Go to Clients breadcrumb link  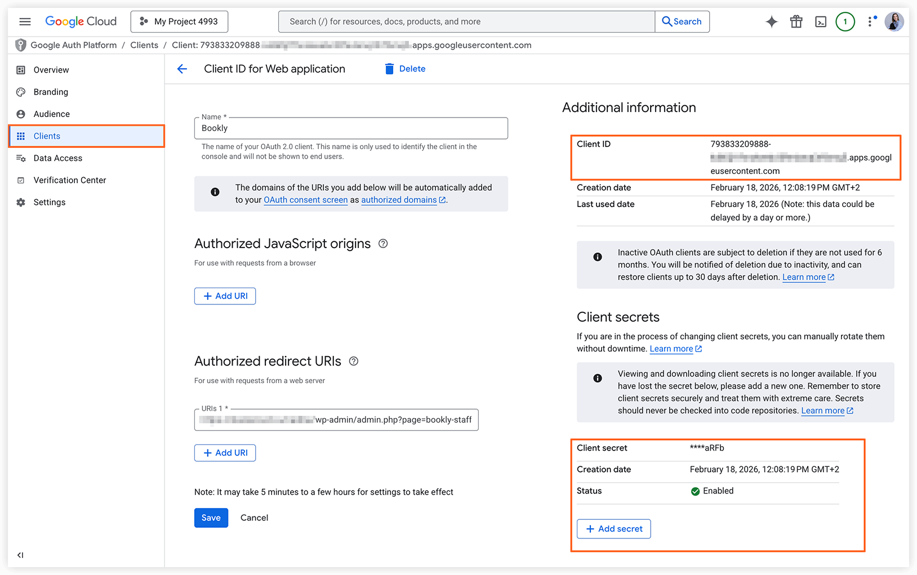tap(144, 45)
